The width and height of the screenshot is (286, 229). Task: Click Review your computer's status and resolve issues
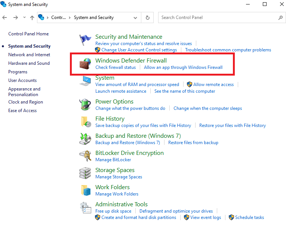(144, 44)
